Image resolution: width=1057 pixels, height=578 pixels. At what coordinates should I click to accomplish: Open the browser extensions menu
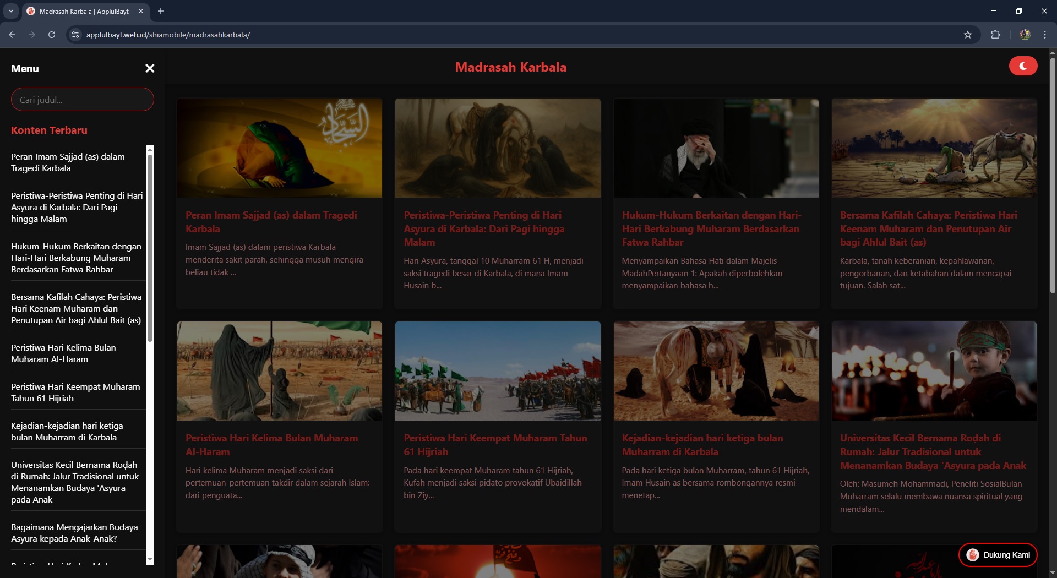(995, 35)
